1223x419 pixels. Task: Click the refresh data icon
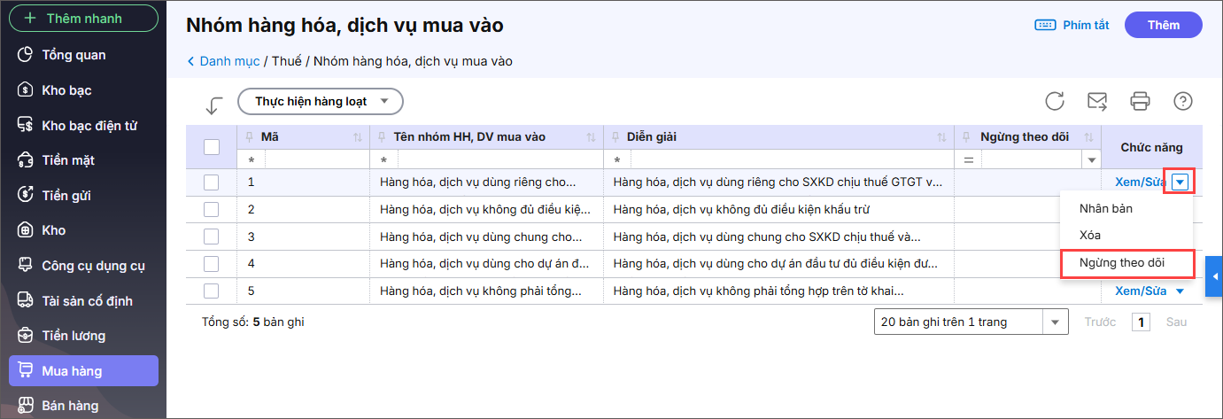point(1055,101)
